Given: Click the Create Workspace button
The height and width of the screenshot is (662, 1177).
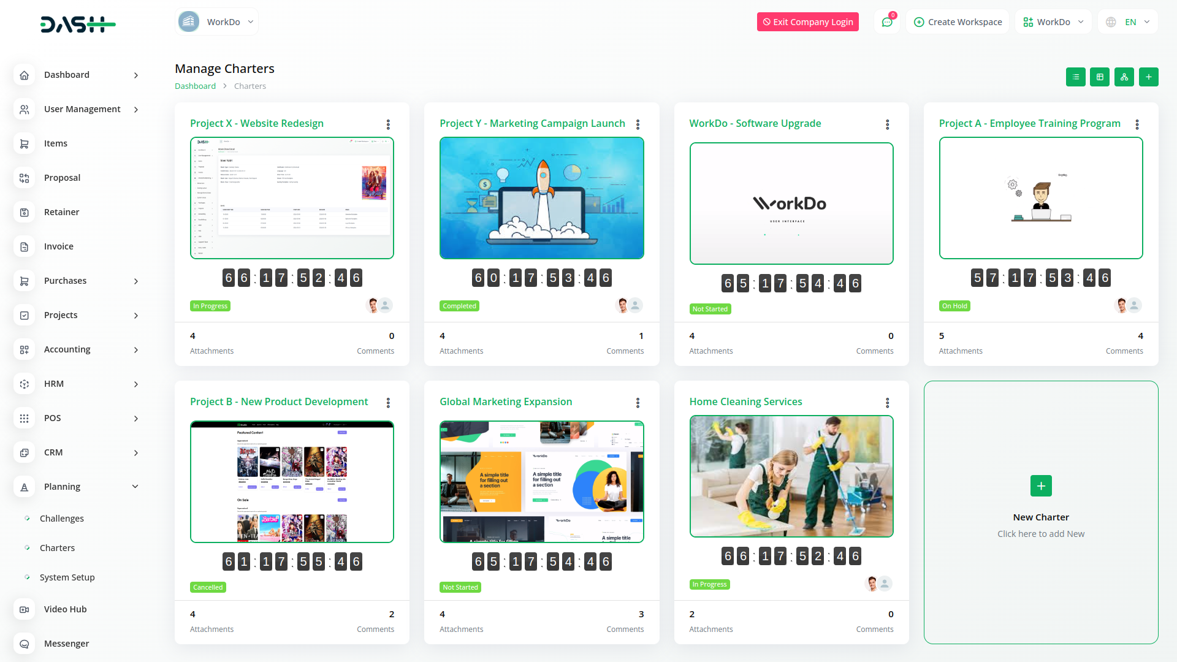Looking at the screenshot, I should coord(958,22).
